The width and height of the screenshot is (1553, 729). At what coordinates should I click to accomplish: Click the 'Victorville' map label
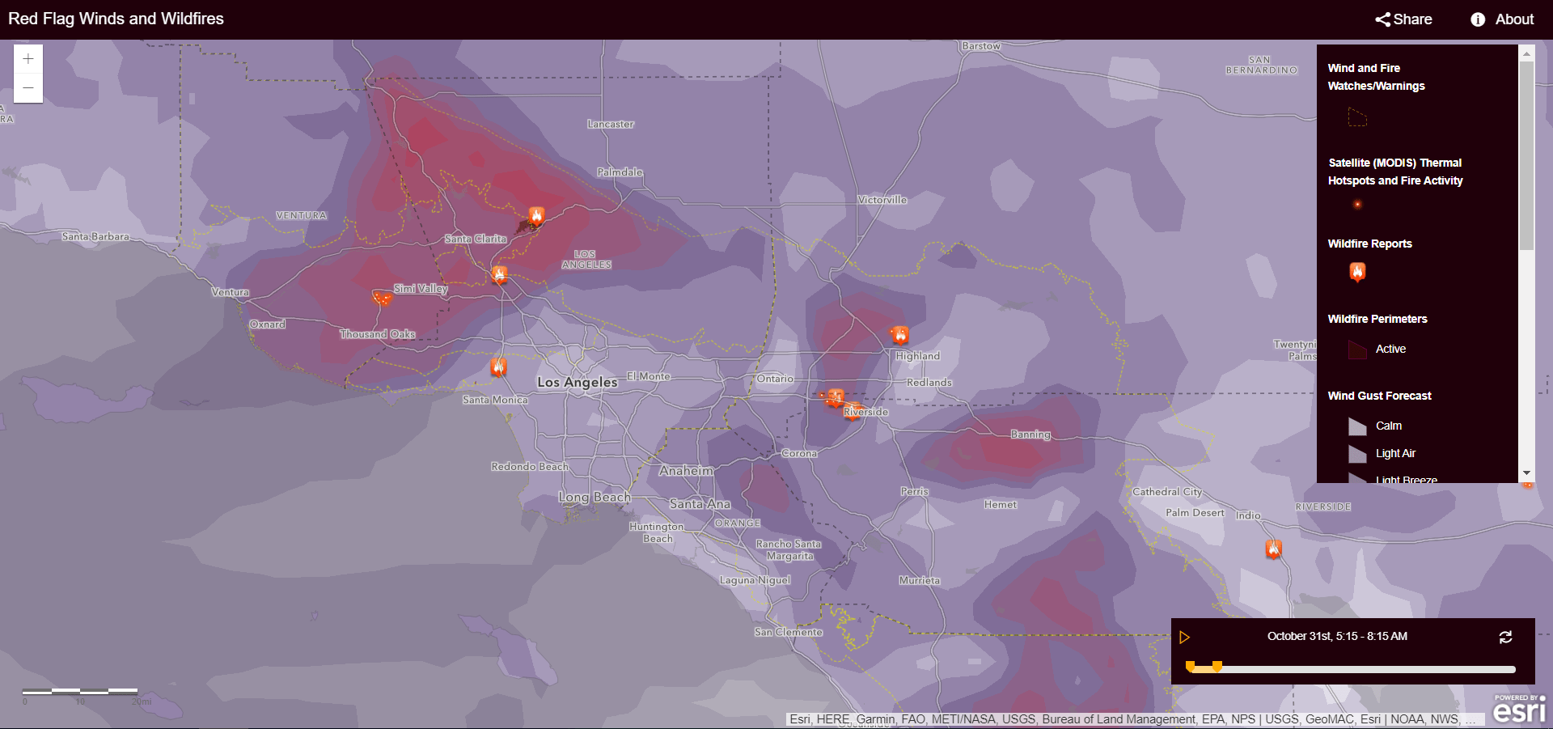click(x=882, y=200)
